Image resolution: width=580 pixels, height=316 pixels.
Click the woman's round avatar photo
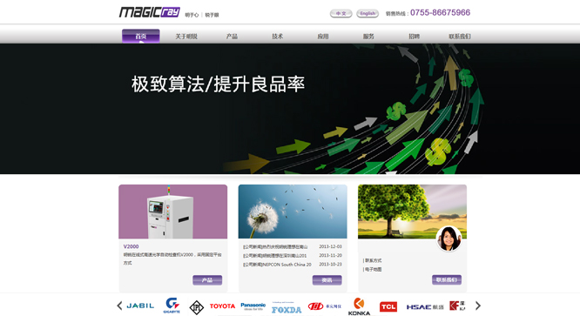coord(448,239)
